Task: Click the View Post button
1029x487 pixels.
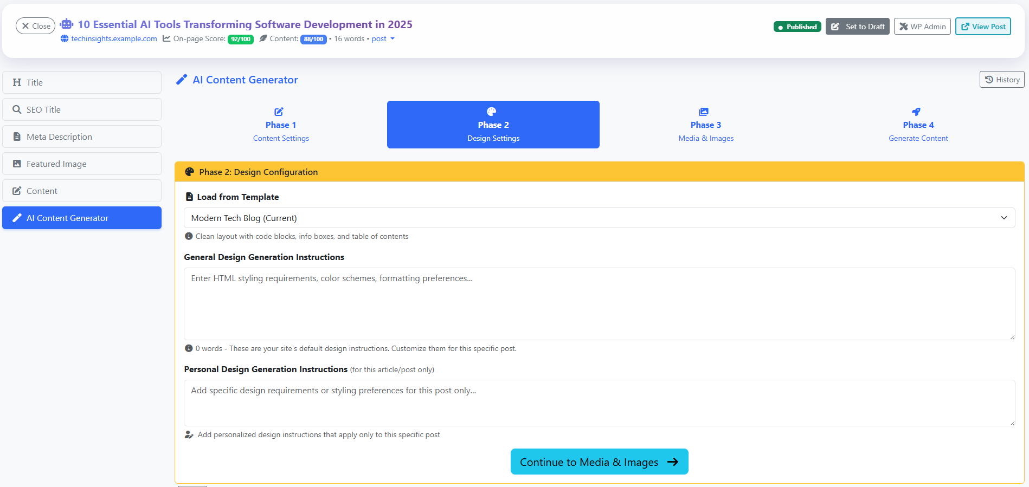Action: click(983, 27)
